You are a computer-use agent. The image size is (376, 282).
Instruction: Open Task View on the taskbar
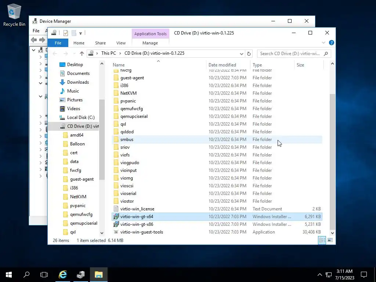pyautogui.click(x=44, y=275)
